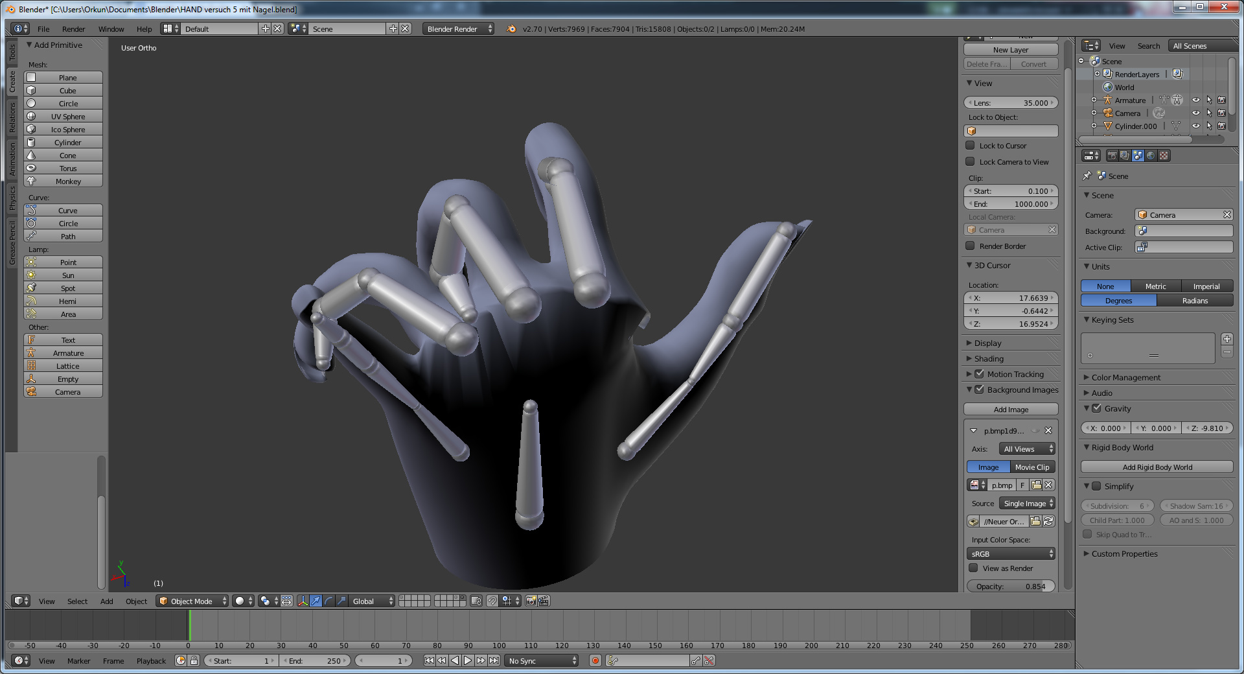This screenshot has height=674, width=1244.
Task: Open the Render properties tab (camera icon)
Action: coord(1112,156)
